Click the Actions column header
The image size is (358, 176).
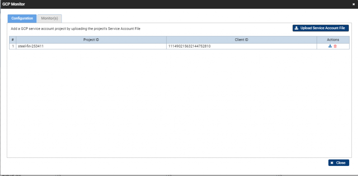[x=333, y=40]
